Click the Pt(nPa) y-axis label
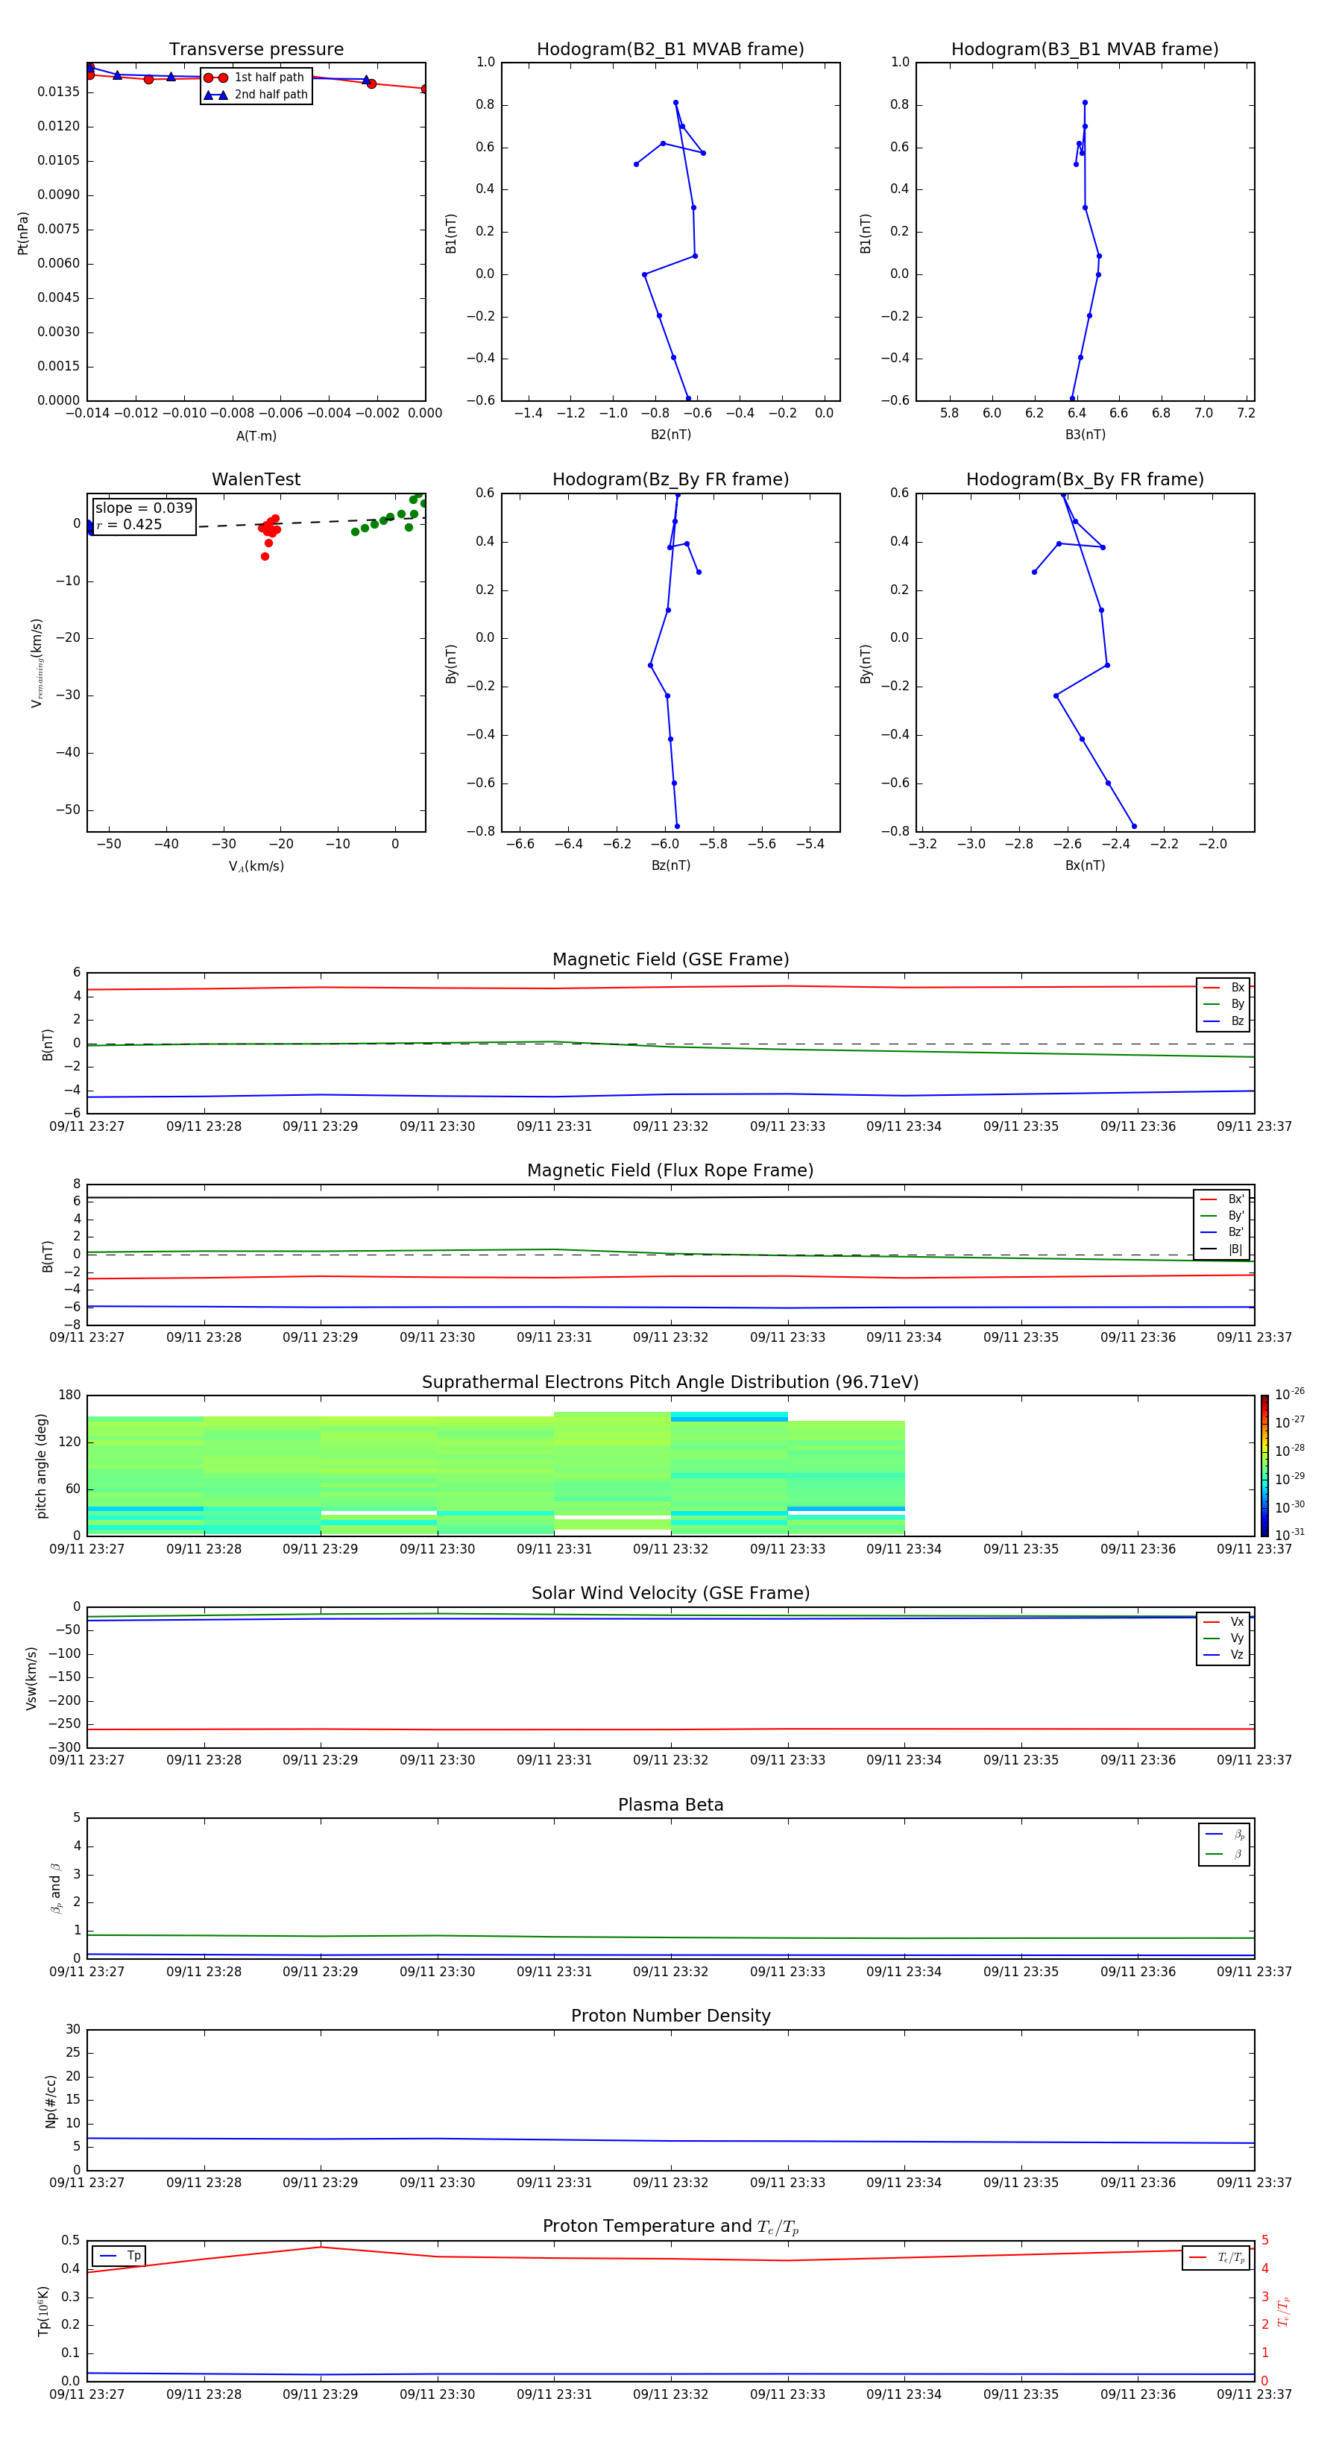1342x2460 pixels. pyautogui.click(x=23, y=233)
